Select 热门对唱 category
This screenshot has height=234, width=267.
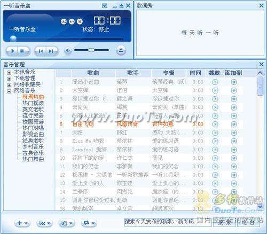pos(33,128)
